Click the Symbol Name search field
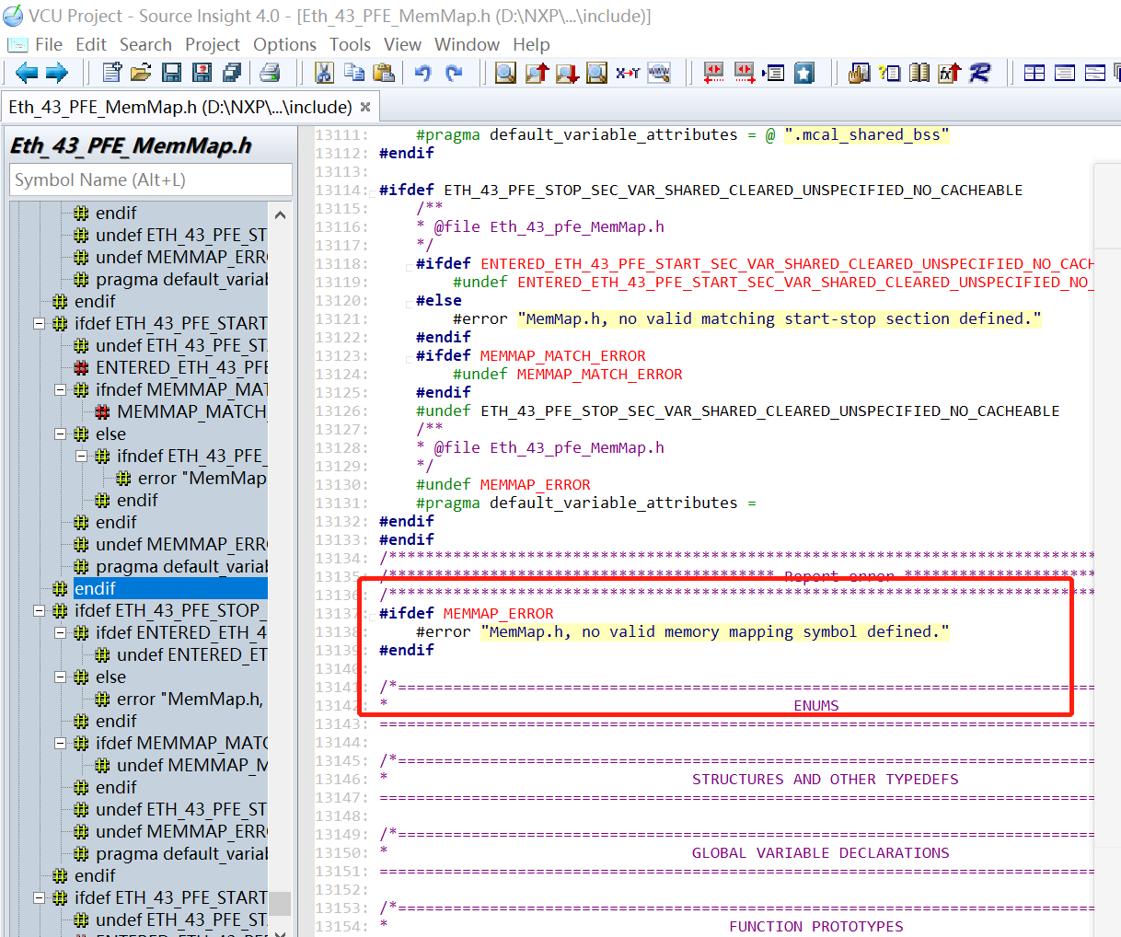Screen dimensions: 1121x937 click(150, 179)
